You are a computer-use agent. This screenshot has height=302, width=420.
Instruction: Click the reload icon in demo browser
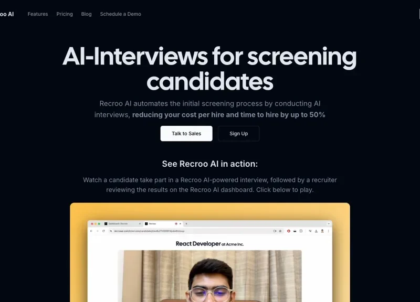point(103,231)
